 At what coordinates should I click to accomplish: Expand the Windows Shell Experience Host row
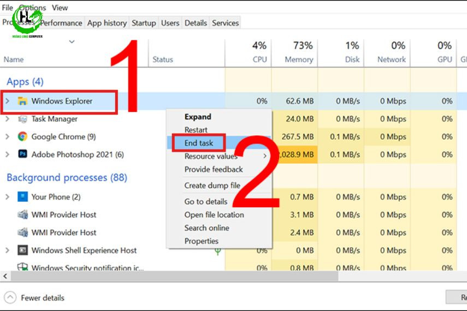pyautogui.click(x=8, y=250)
